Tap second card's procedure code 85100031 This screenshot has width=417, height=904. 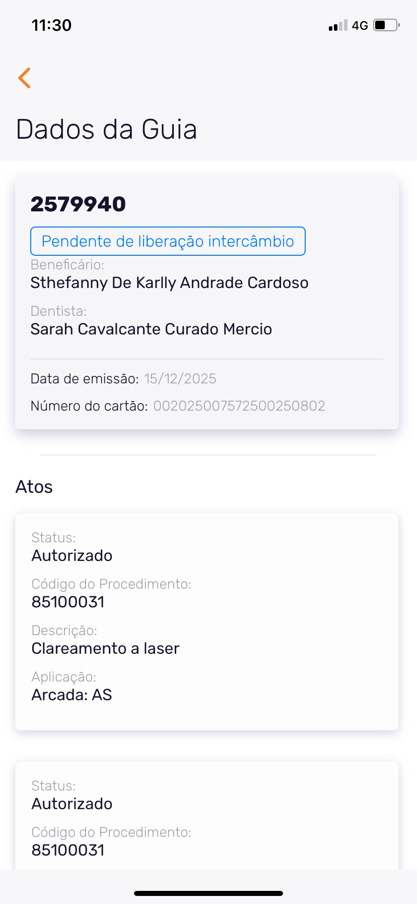click(68, 850)
